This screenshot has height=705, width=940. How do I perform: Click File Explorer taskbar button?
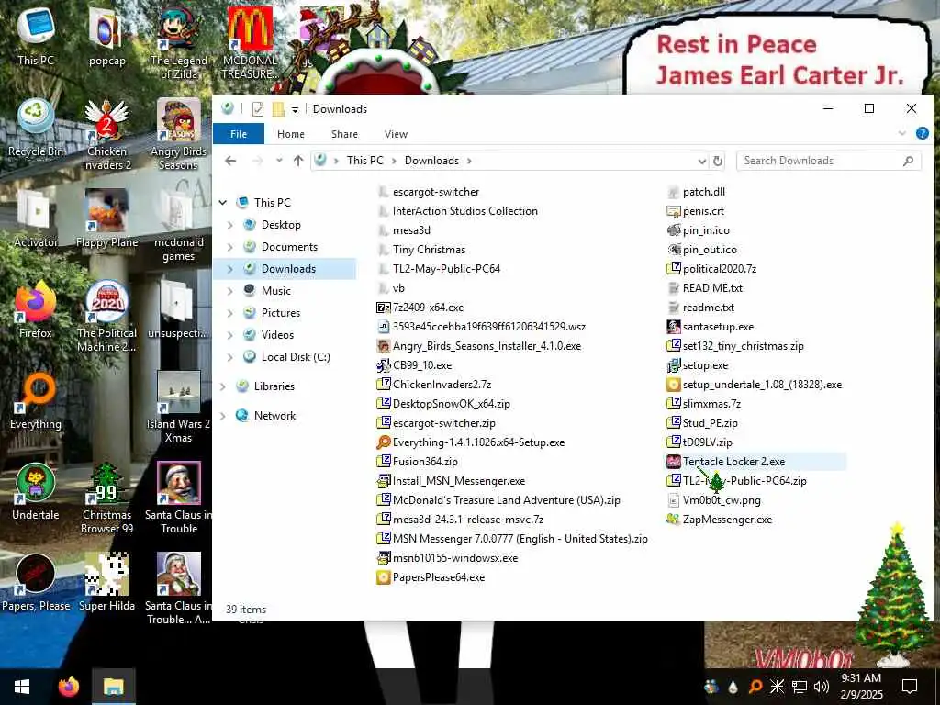(x=113, y=687)
